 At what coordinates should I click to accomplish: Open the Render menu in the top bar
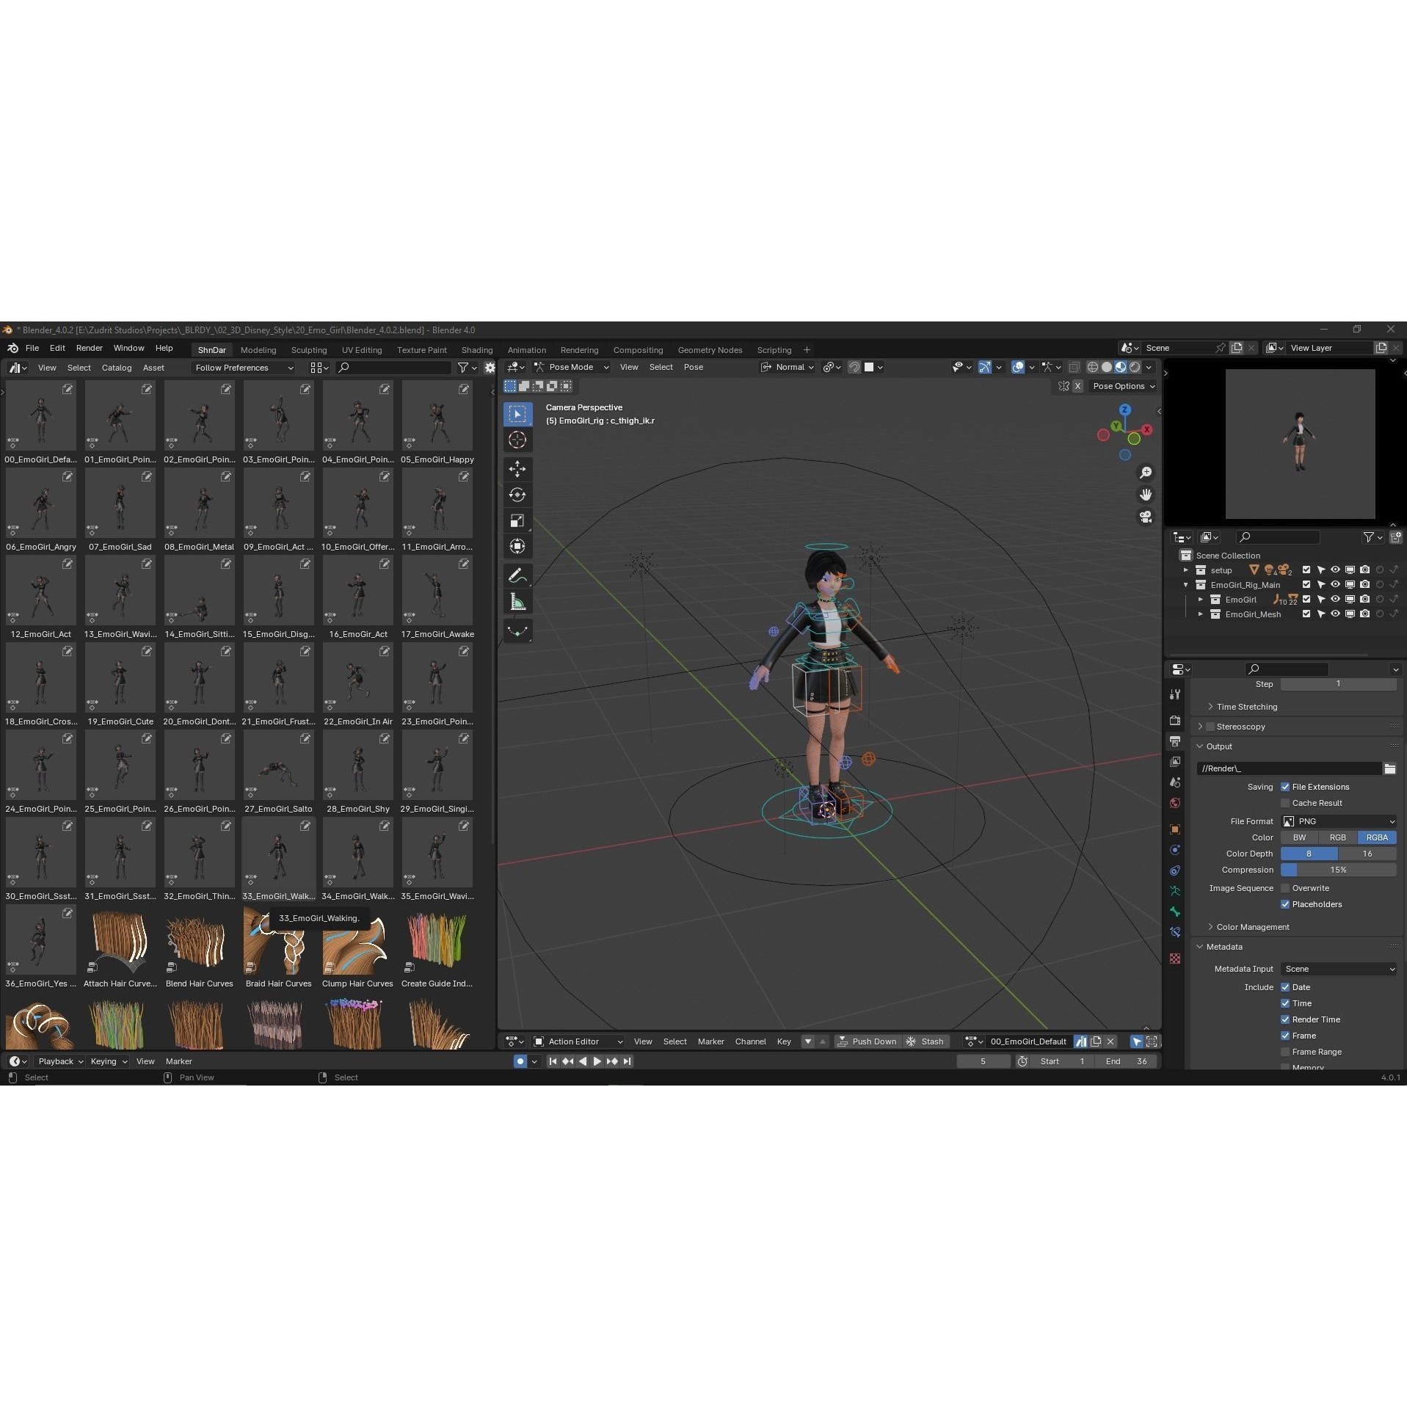89,347
